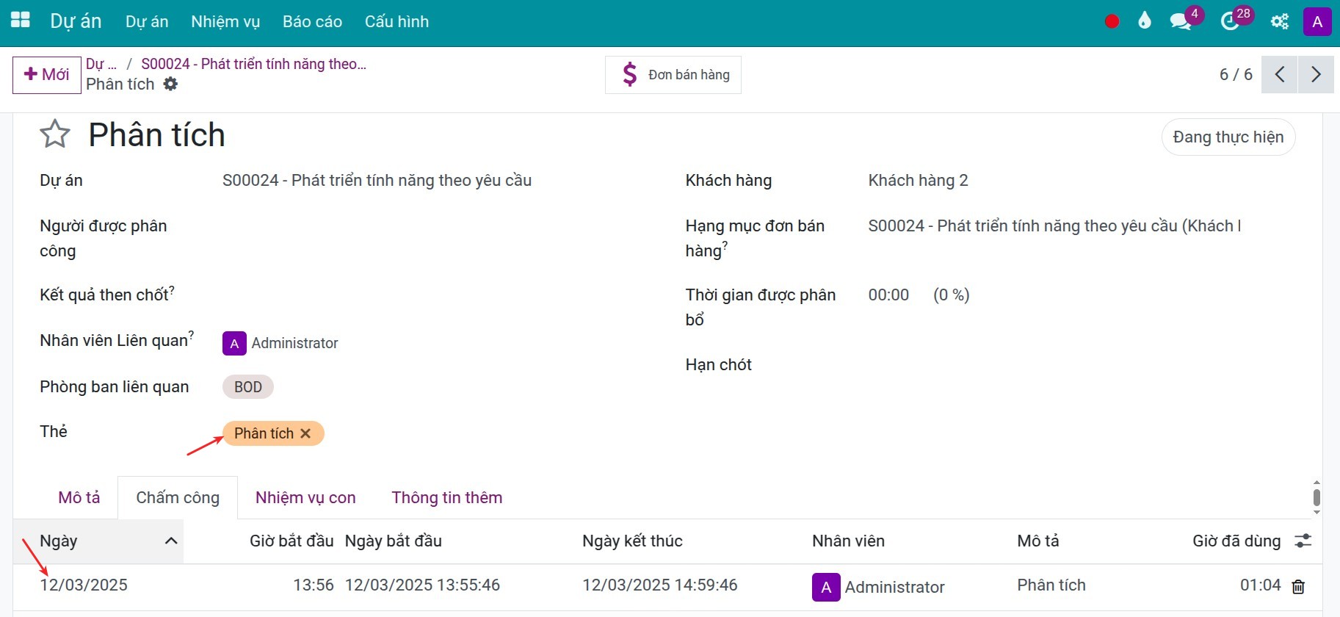
Task: Open the Đơn bán hàng smart button
Action: tap(673, 75)
